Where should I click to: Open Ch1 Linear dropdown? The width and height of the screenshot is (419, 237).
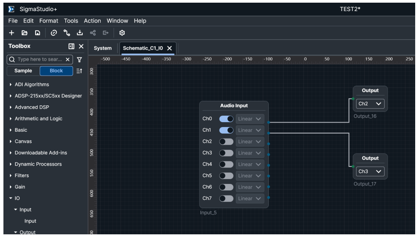pyautogui.click(x=250, y=130)
